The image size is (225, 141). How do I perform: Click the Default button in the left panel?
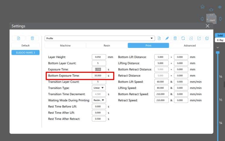point(25,46)
